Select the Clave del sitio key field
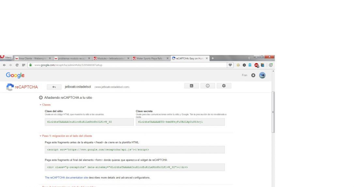 click(89, 122)
